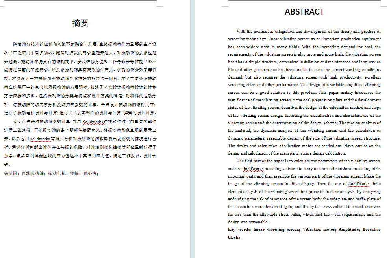Click the word 'resonance' in the abstract
The height and width of the screenshot is (258, 389).
point(278,199)
